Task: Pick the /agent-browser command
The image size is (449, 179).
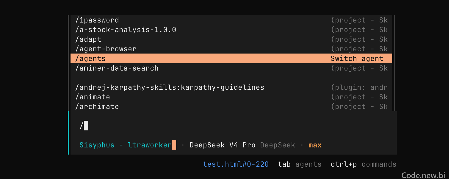Action: (231, 49)
